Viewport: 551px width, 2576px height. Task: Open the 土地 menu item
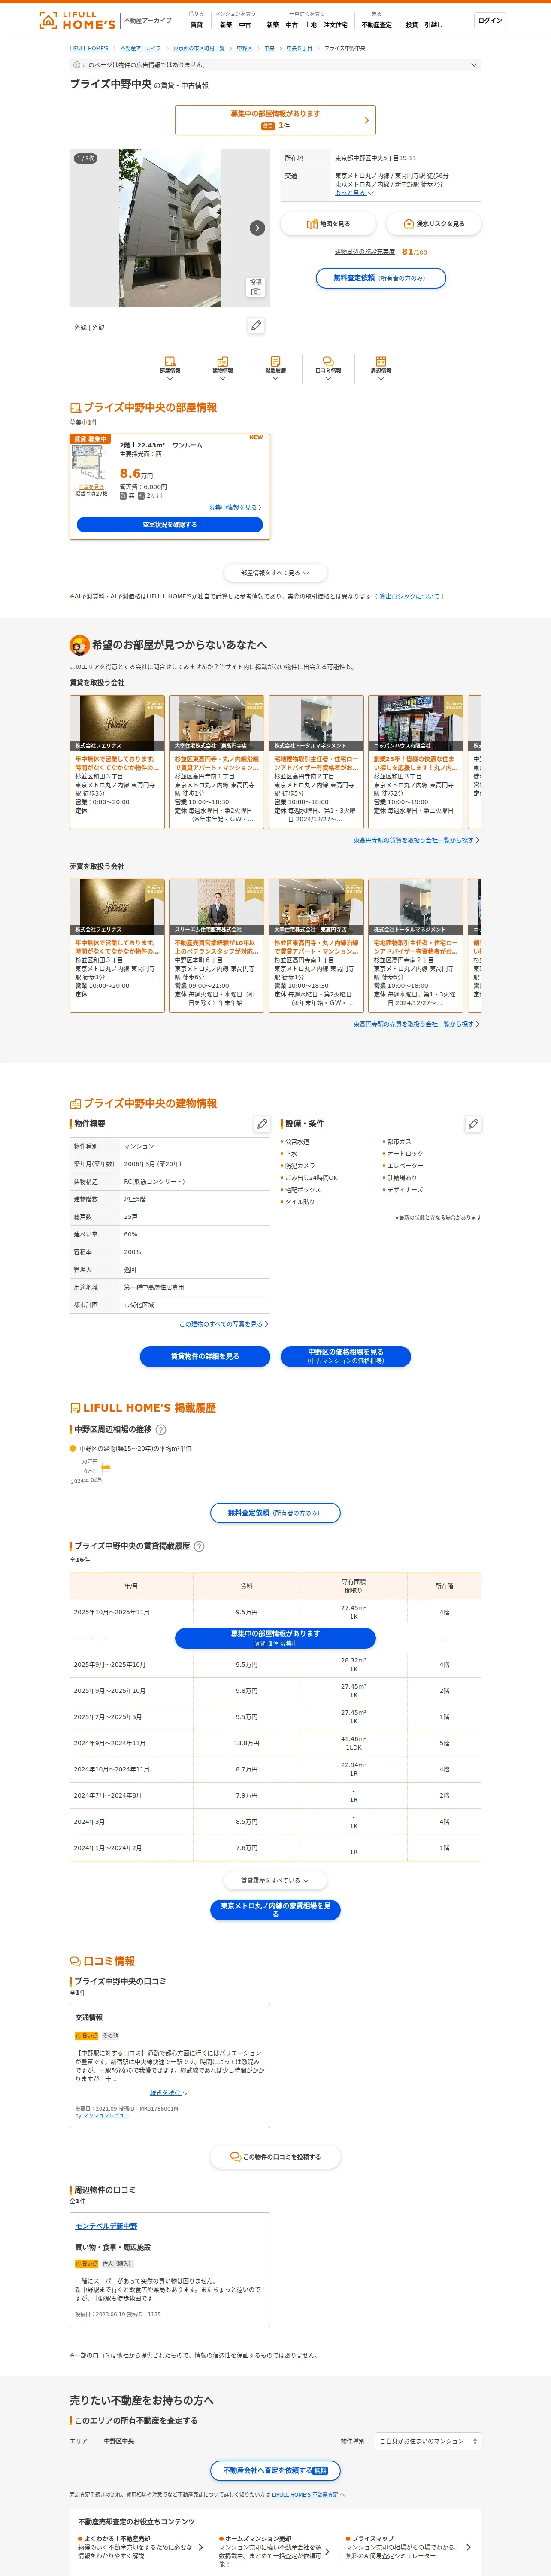[x=310, y=25]
